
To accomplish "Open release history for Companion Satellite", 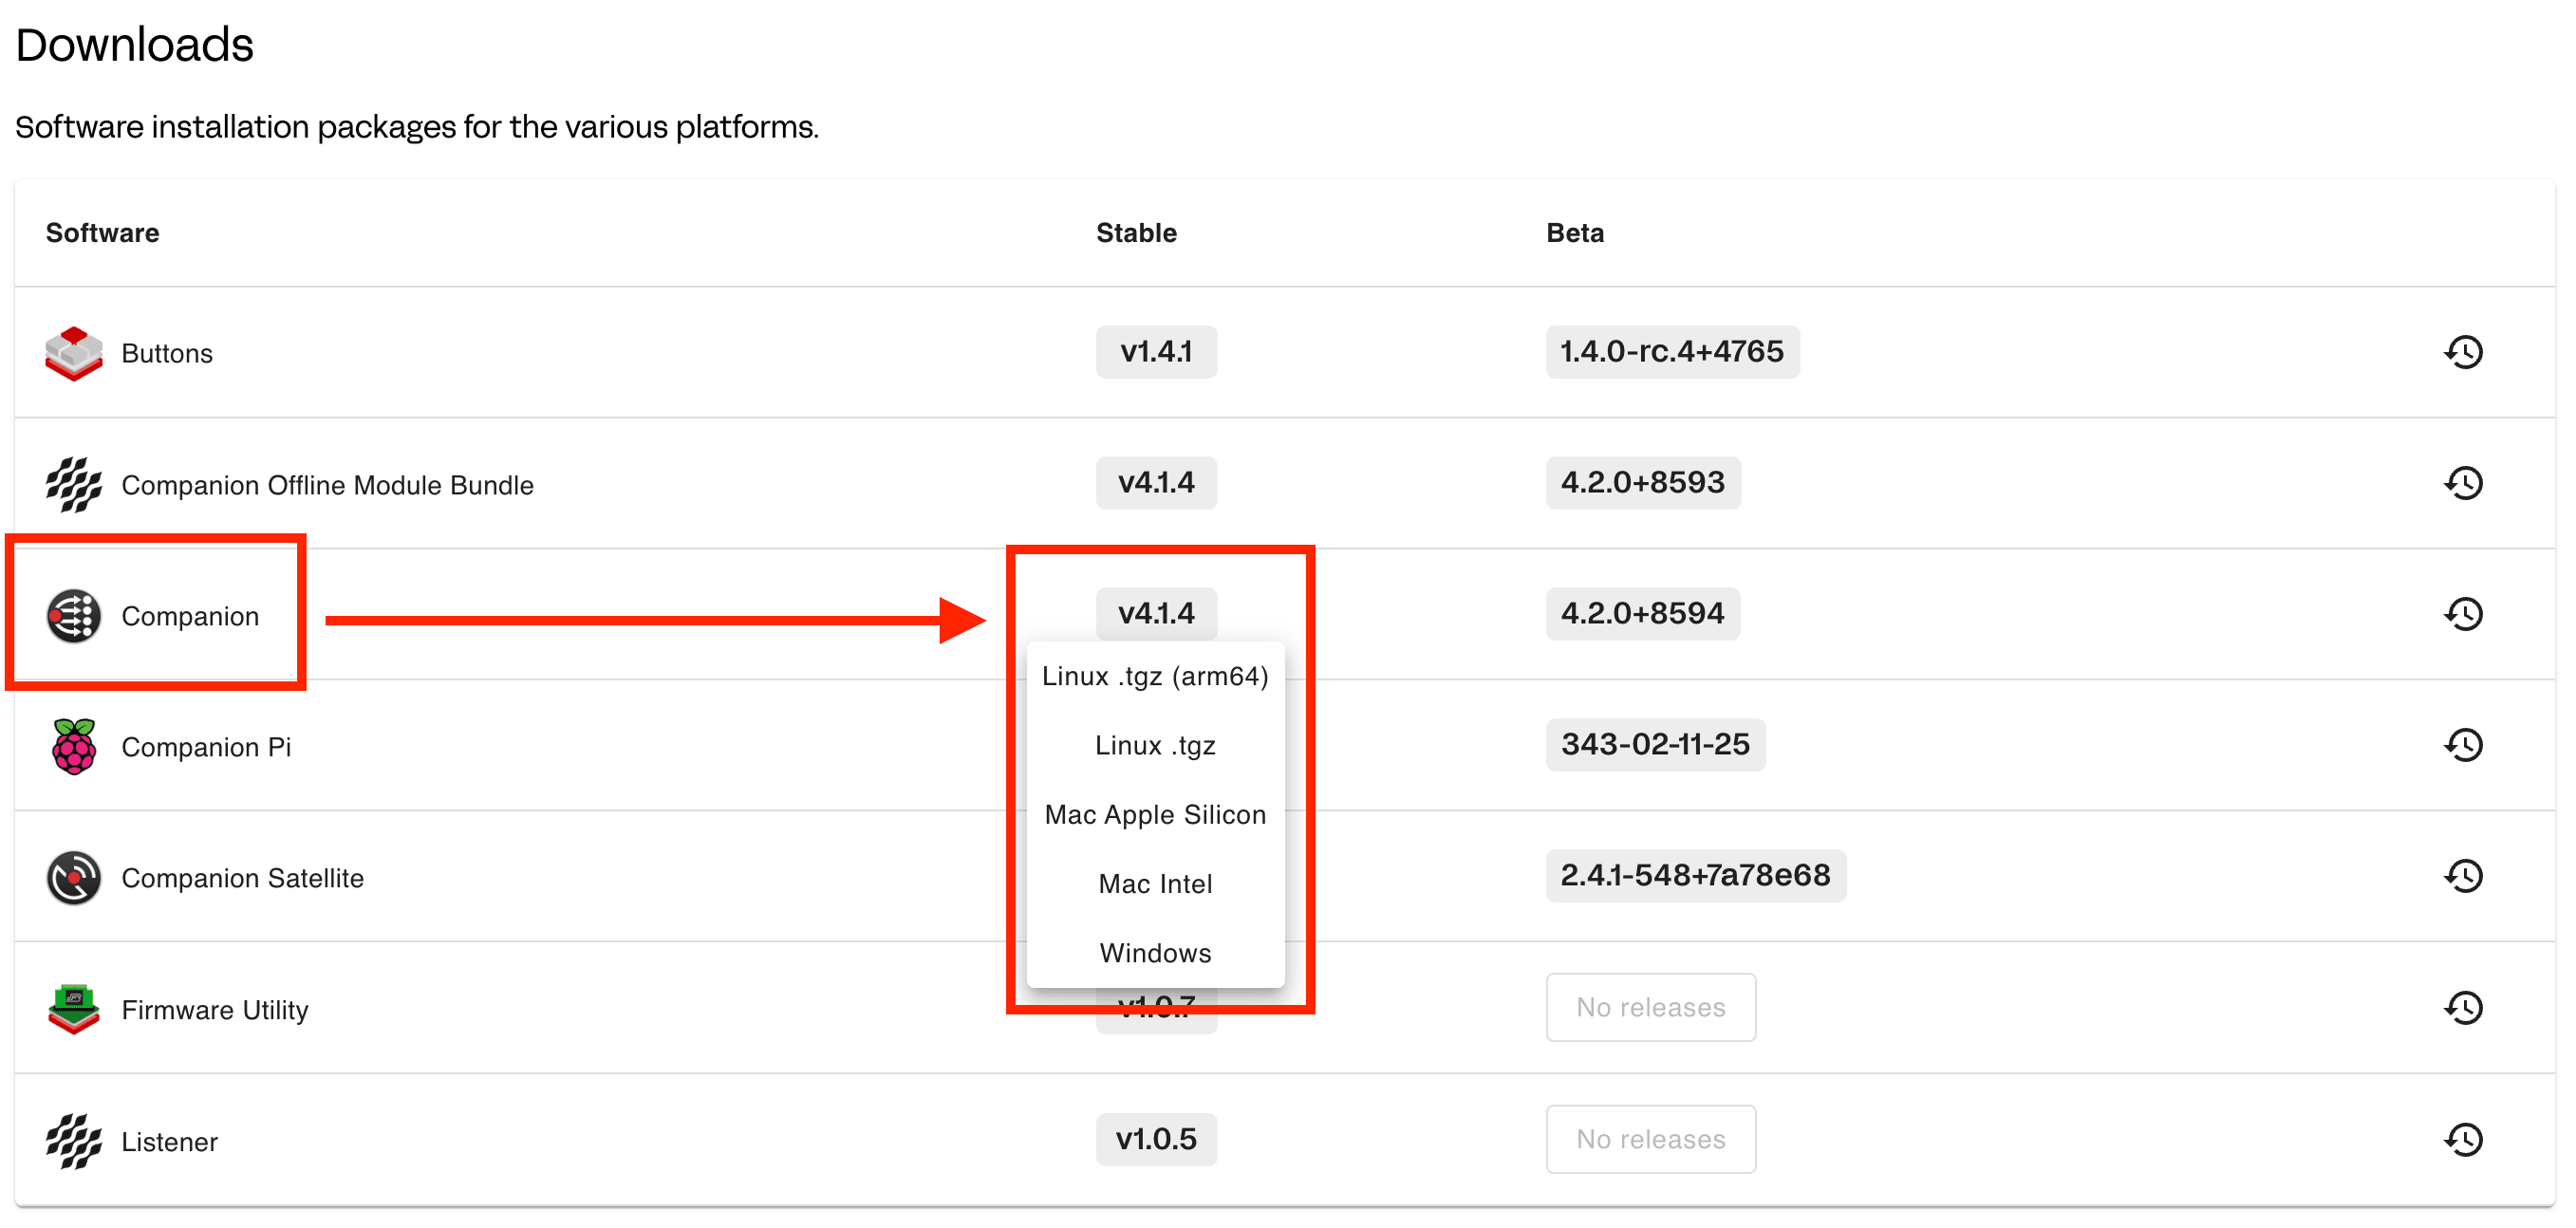I will [2463, 876].
